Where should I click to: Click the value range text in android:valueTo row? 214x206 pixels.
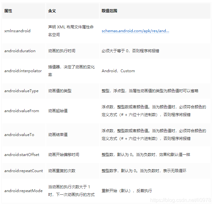tap(154, 135)
